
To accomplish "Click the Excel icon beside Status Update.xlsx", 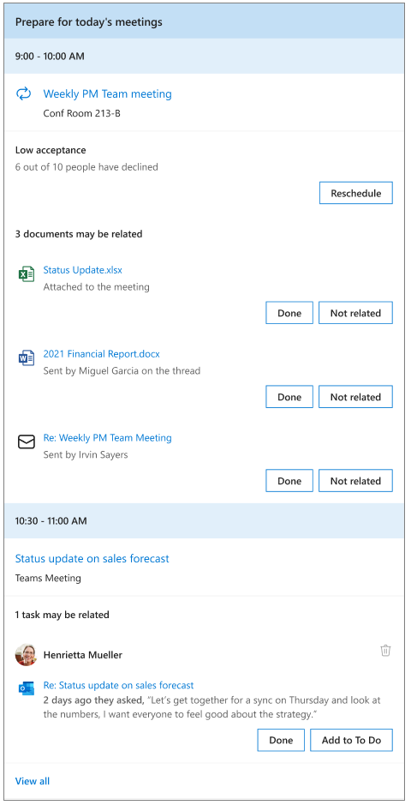I will pos(27,274).
